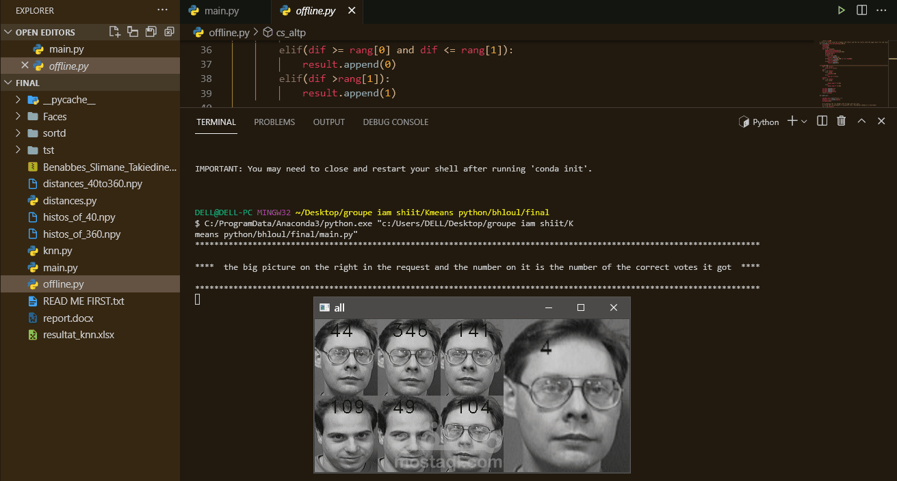Click face thumbnail labeled 104
Screen dimensions: 897x481
pyautogui.click(x=472, y=434)
